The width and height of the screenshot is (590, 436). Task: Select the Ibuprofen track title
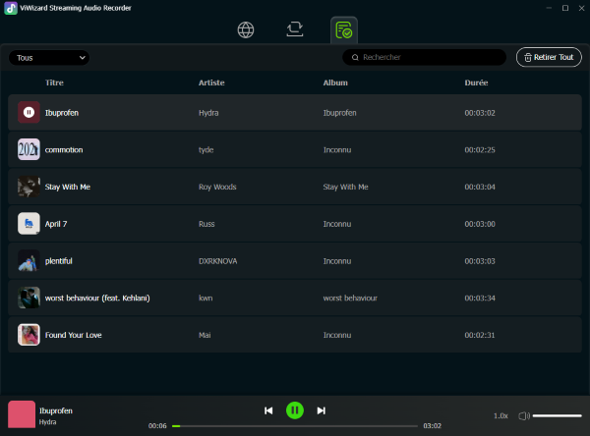(62, 113)
